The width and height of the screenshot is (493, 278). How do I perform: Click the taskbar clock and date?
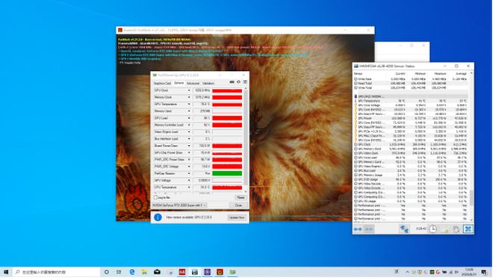point(469,272)
